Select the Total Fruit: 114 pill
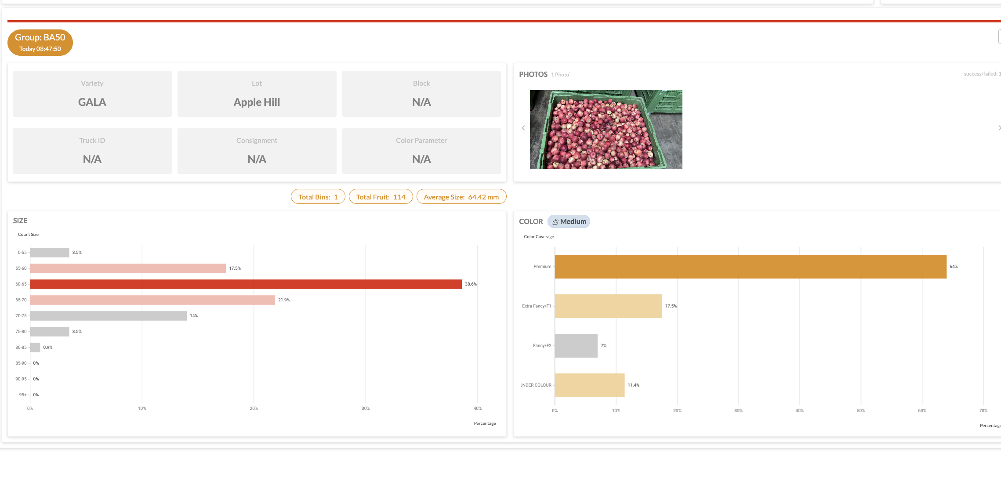 tap(381, 197)
